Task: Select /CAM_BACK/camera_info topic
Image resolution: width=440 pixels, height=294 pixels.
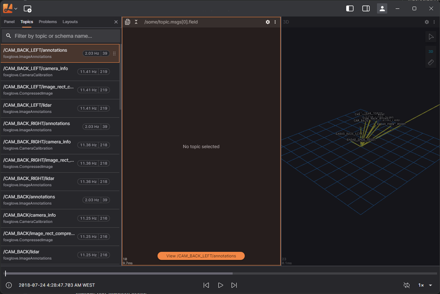Action: coord(60,218)
